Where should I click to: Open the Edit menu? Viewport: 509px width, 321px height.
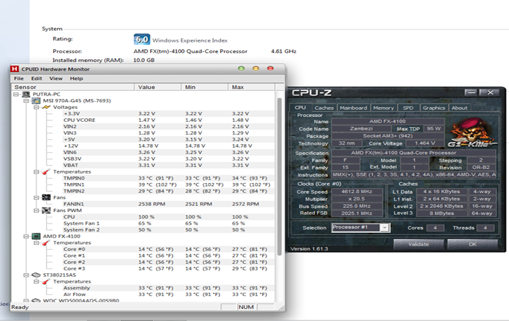point(36,79)
